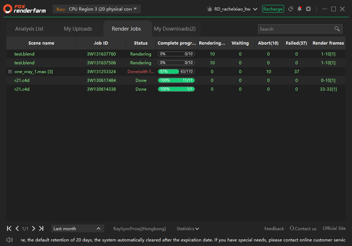Select job ID 3W131637760
This screenshot has width=352, height=246.
pos(101,54)
